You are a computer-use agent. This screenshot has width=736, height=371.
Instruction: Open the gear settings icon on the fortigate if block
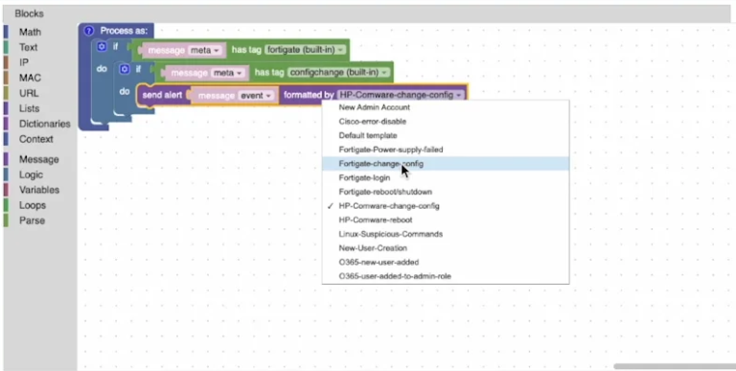tap(102, 46)
